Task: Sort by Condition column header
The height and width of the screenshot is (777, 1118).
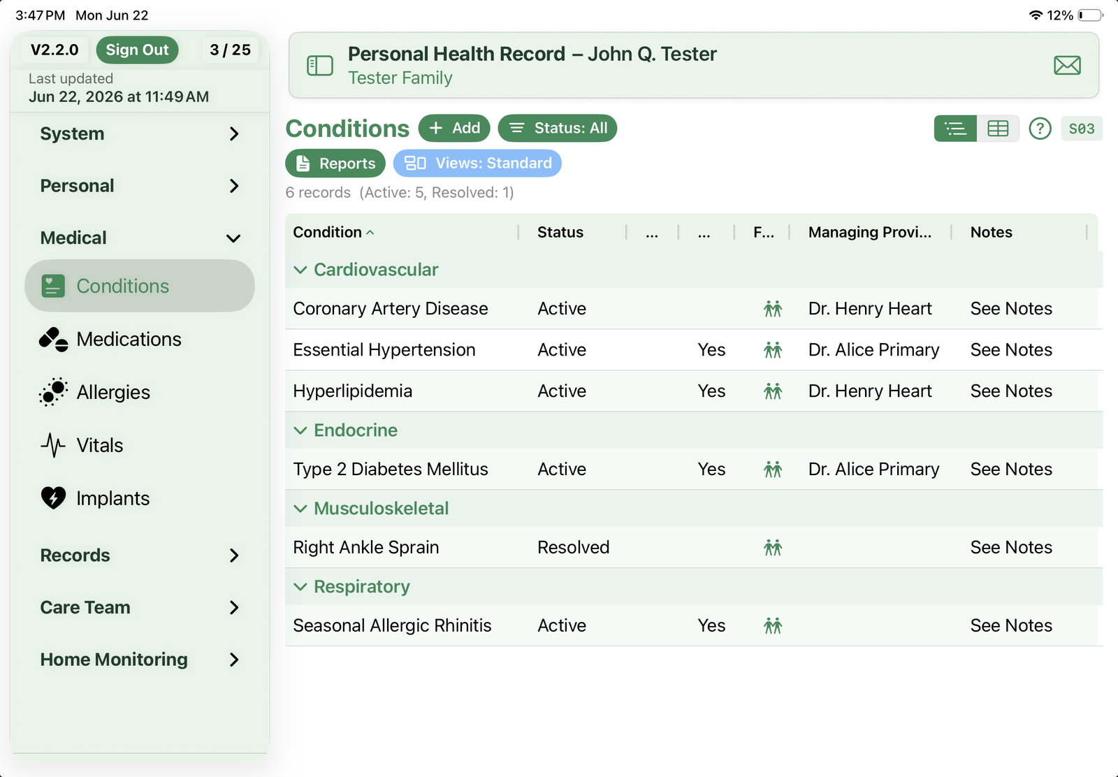Action: click(333, 232)
